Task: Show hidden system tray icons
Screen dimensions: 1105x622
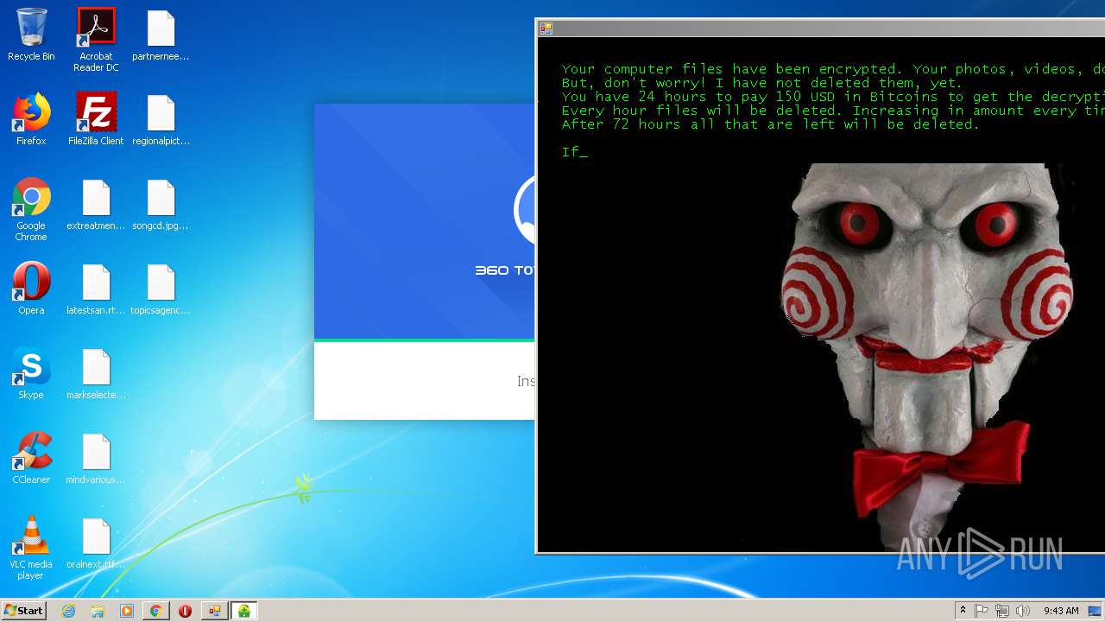Action: coord(963,611)
